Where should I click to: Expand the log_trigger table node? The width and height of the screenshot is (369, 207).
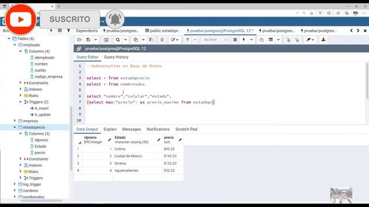(15, 184)
